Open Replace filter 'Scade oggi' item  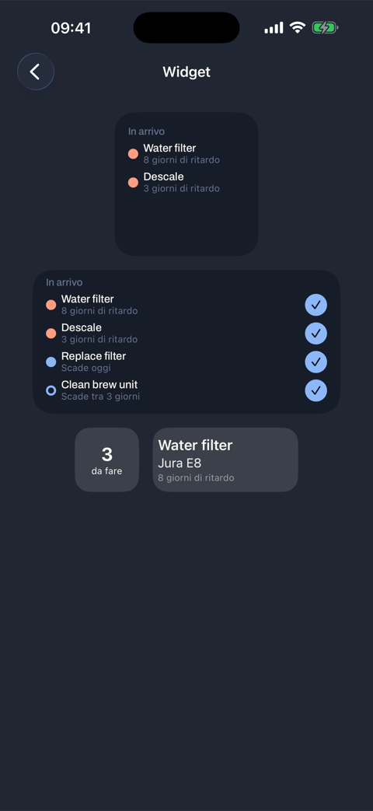click(x=93, y=362)
